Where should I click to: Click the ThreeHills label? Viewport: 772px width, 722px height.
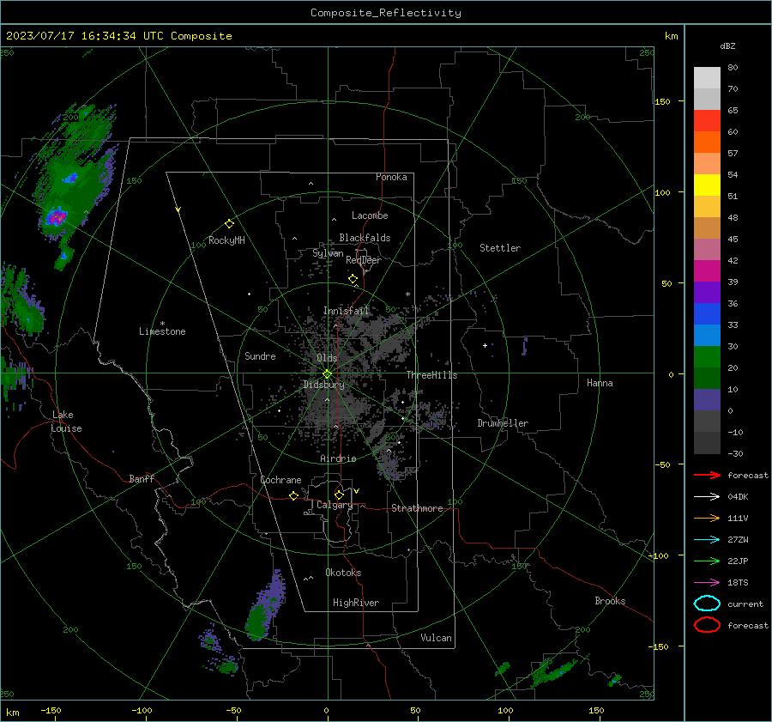(x=431, y=375)
